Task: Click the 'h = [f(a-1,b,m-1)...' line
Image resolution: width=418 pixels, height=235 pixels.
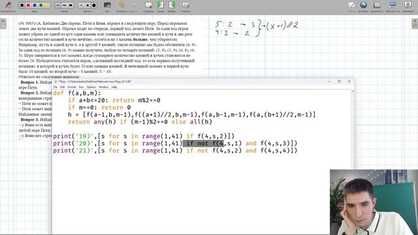Action: [x=191, y=115]
